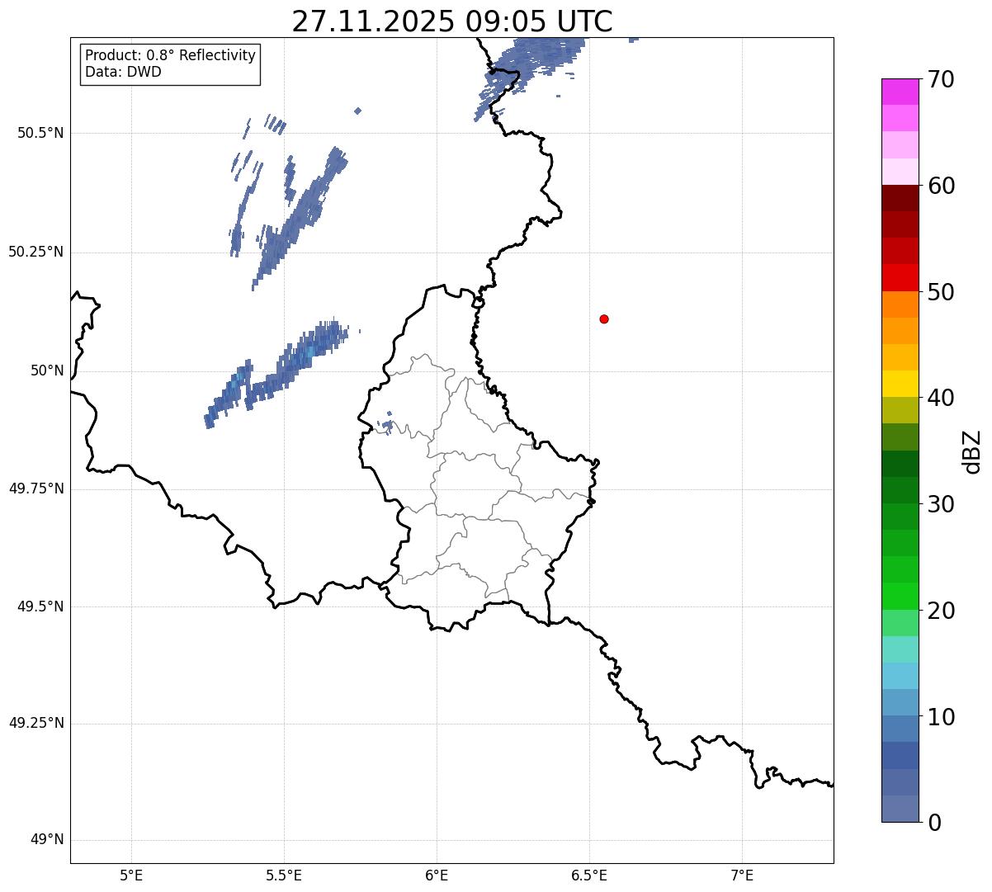Click the colorbar tick label 0
992x892 pixels.
[934, 823]
